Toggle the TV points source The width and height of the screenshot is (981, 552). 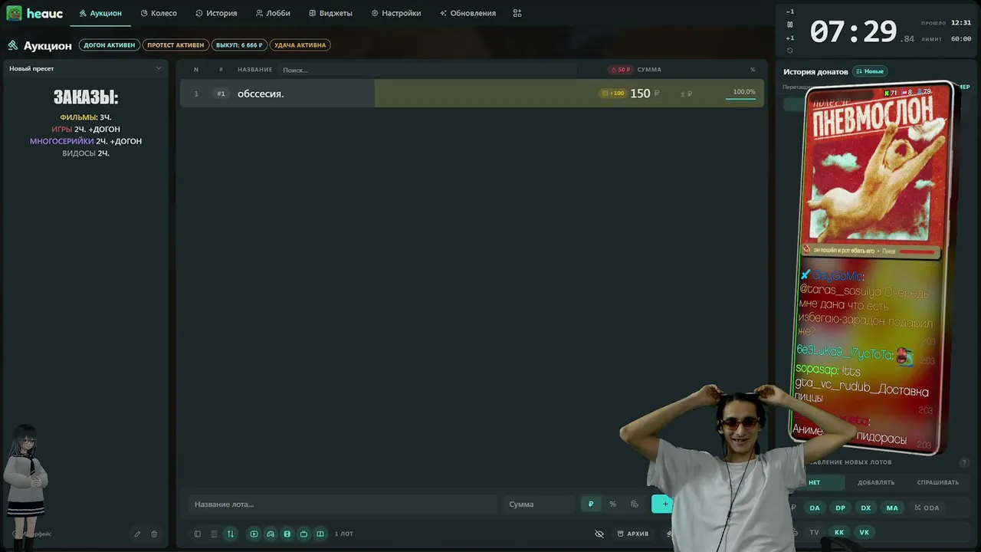[814, 532]
